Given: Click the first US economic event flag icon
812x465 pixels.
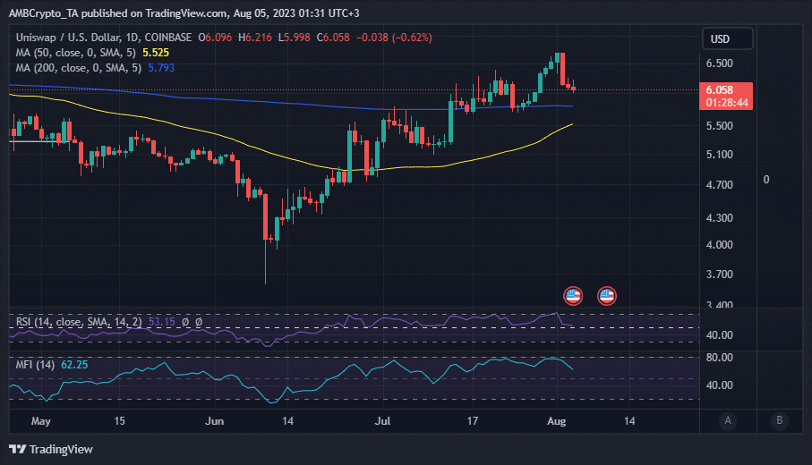Looking at the screenshot, I should 573,296.
